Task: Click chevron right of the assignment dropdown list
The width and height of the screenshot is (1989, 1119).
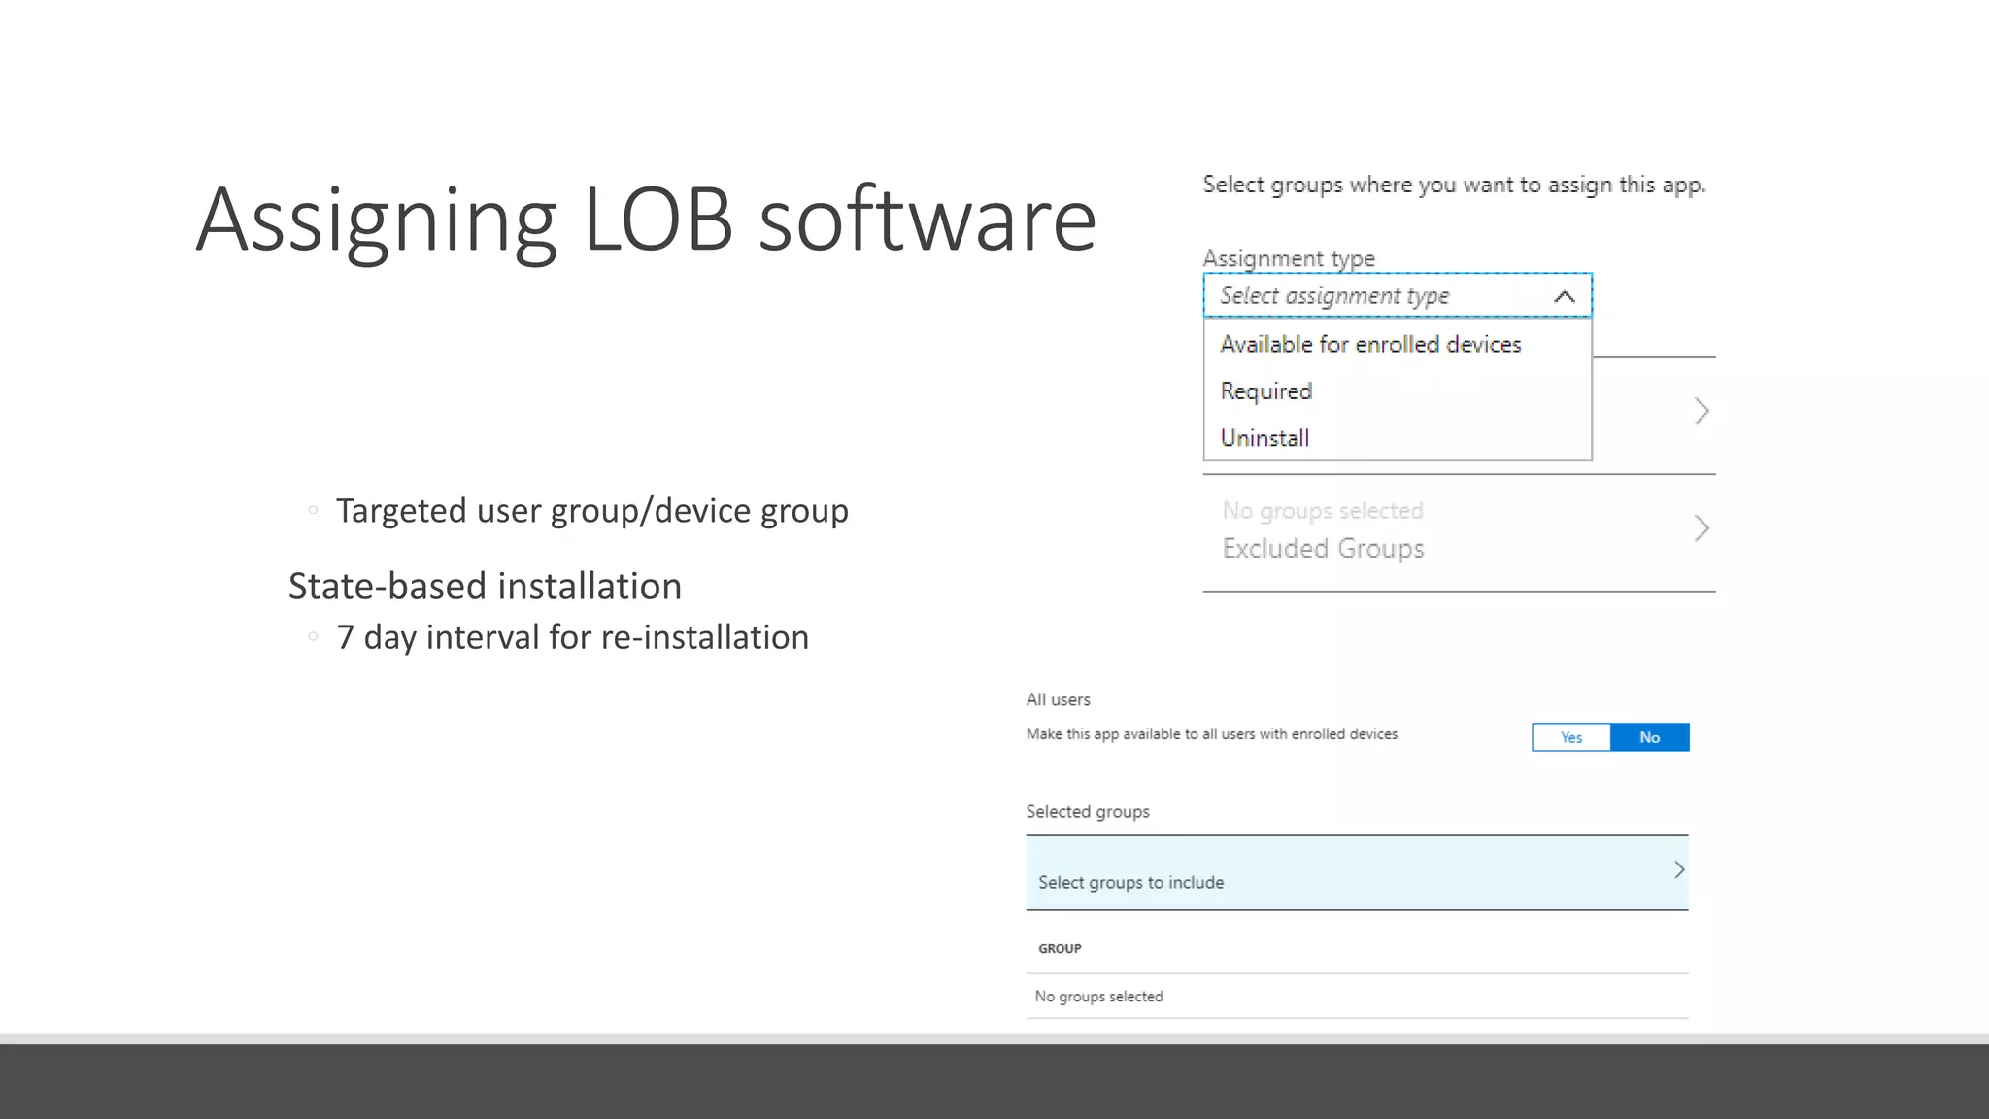Action: coord(1702,411)
